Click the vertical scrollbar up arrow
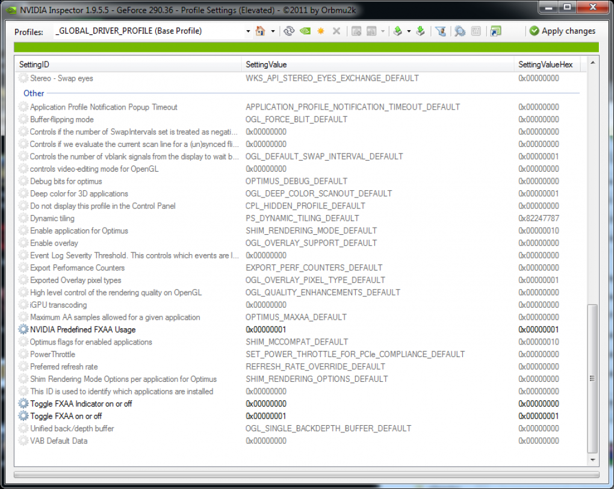 592,63
